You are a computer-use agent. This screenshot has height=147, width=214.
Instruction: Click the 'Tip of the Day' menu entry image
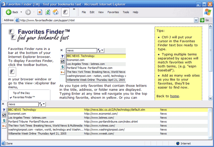[21, 93]
